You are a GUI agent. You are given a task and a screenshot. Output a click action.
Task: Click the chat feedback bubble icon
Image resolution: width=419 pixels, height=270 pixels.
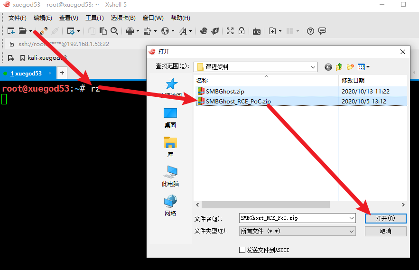click(x=322, y=31)
